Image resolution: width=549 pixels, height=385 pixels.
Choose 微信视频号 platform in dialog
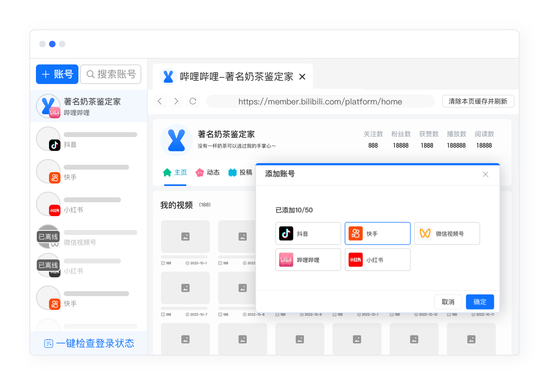(x=447, y=234)
